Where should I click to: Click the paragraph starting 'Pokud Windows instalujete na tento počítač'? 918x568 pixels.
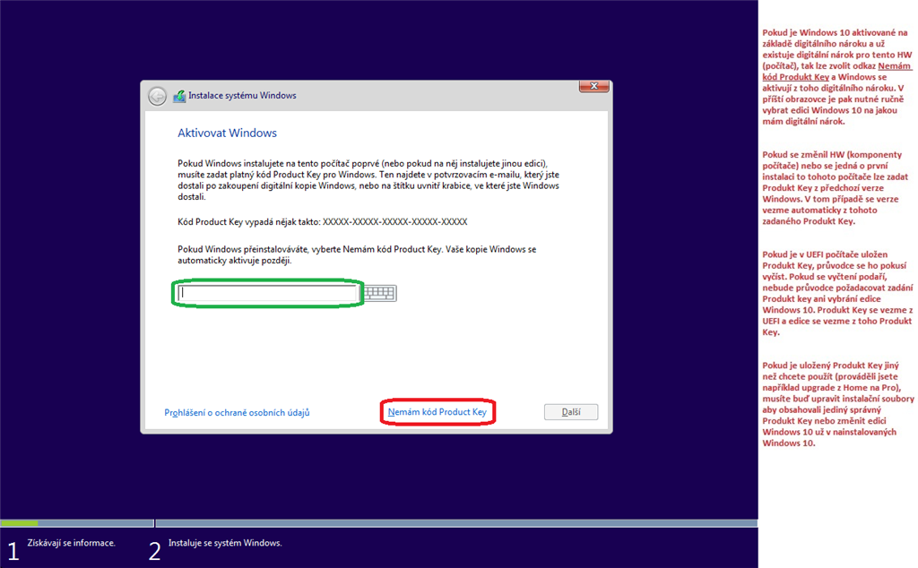pos(368,180)
